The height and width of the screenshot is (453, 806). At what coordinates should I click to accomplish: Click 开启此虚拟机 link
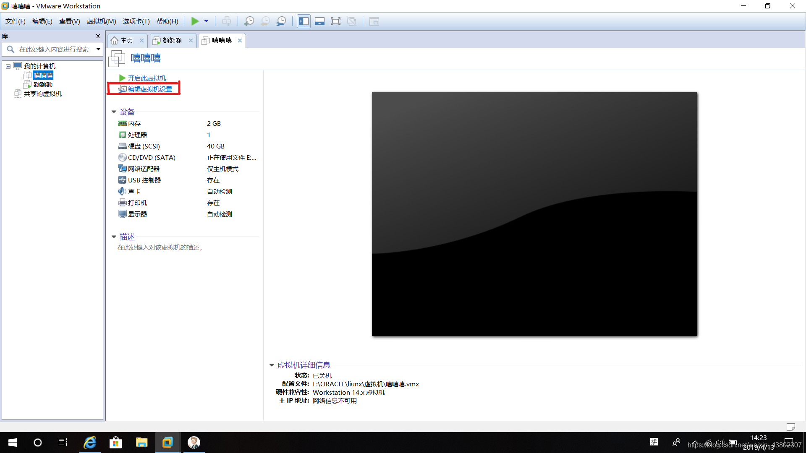[x=147, y=78]
